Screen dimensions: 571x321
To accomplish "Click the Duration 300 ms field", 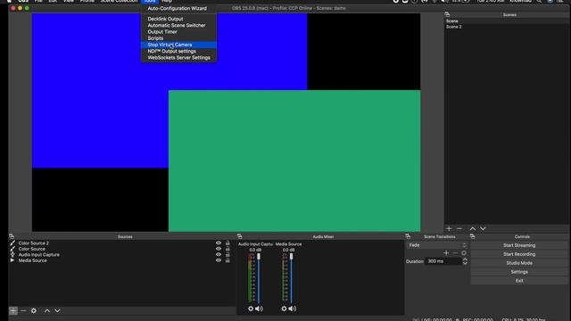I will pos(443,261).
